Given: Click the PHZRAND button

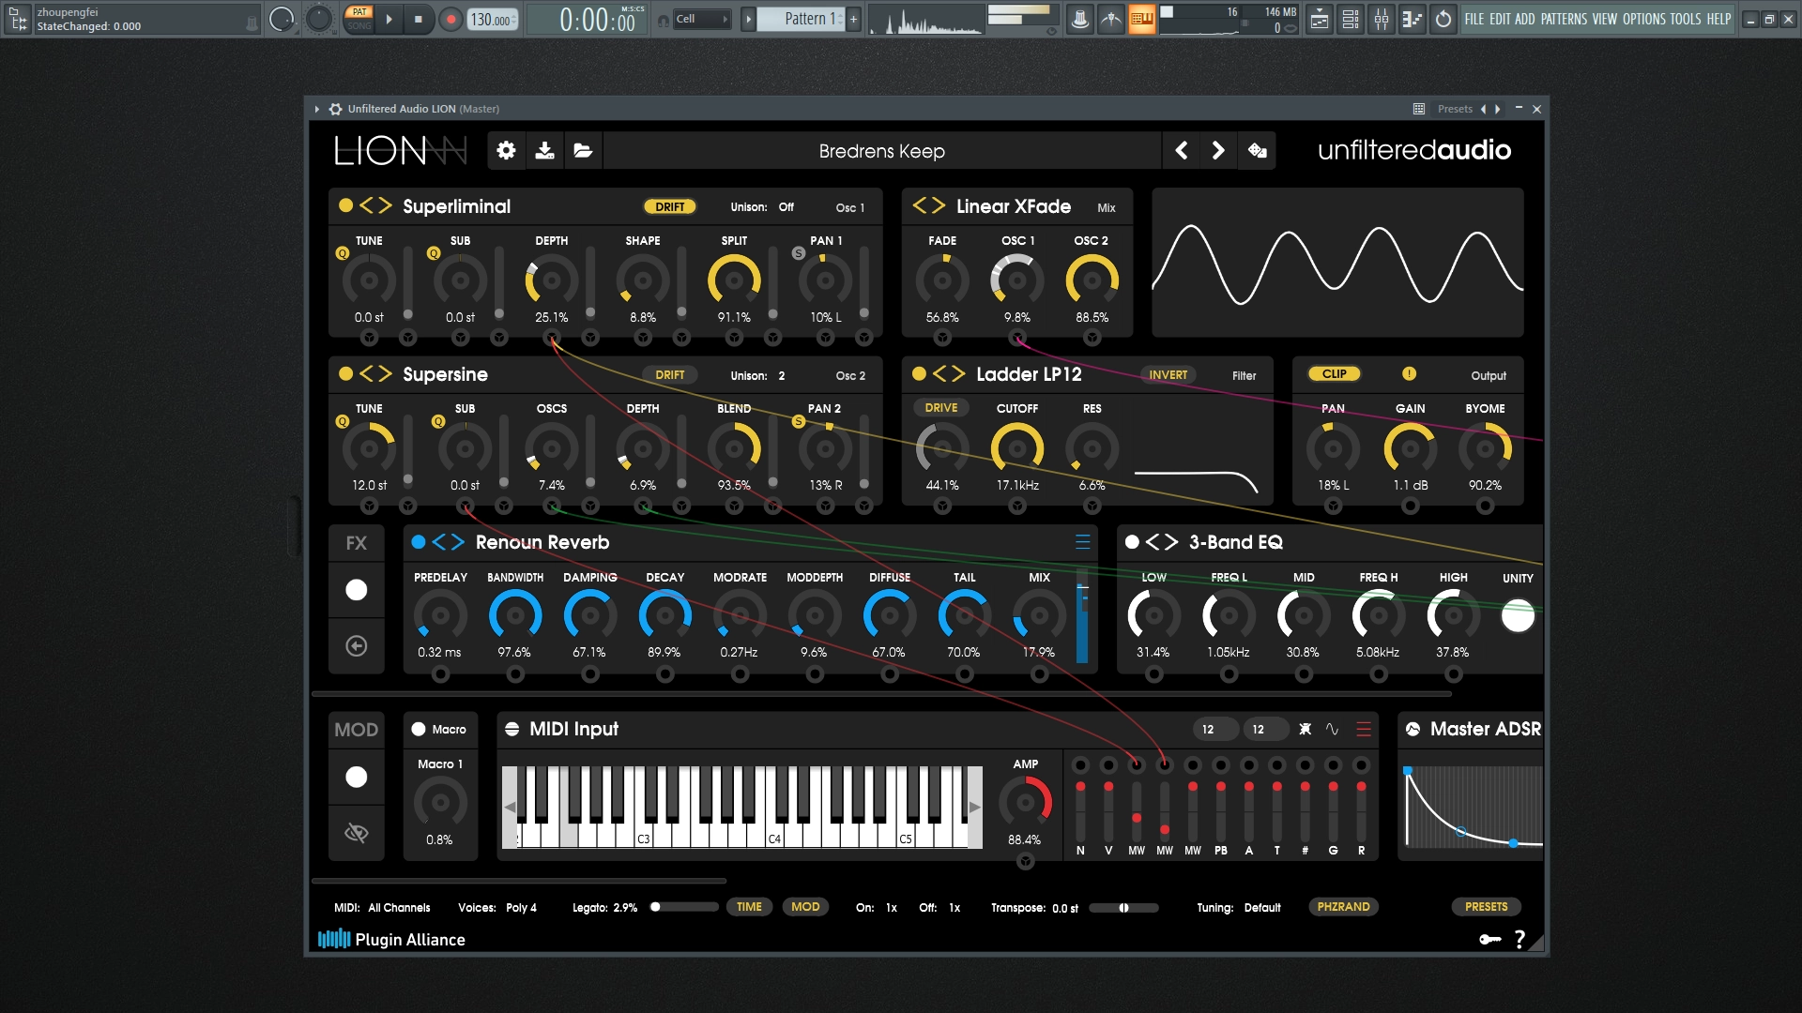Looking at the screenshot, I should pyautogui.click(x=1343, y=907).
